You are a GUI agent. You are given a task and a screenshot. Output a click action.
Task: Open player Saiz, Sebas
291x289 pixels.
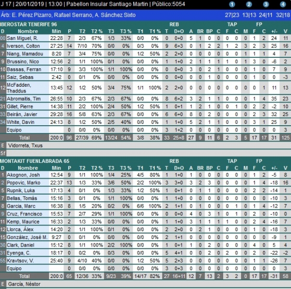pos(20,78)
